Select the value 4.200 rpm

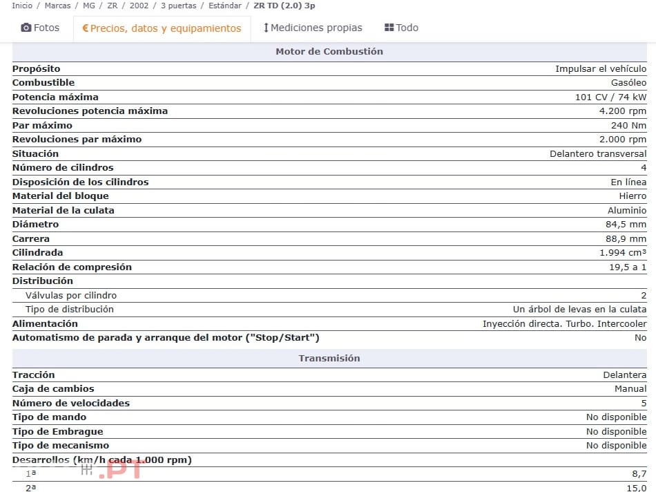pos(623,111)
